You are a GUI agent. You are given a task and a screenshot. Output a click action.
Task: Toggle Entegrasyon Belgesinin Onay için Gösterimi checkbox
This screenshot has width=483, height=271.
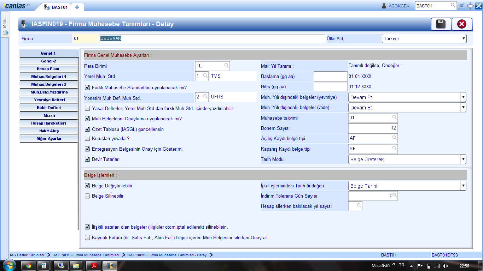(x=87, y=149)
